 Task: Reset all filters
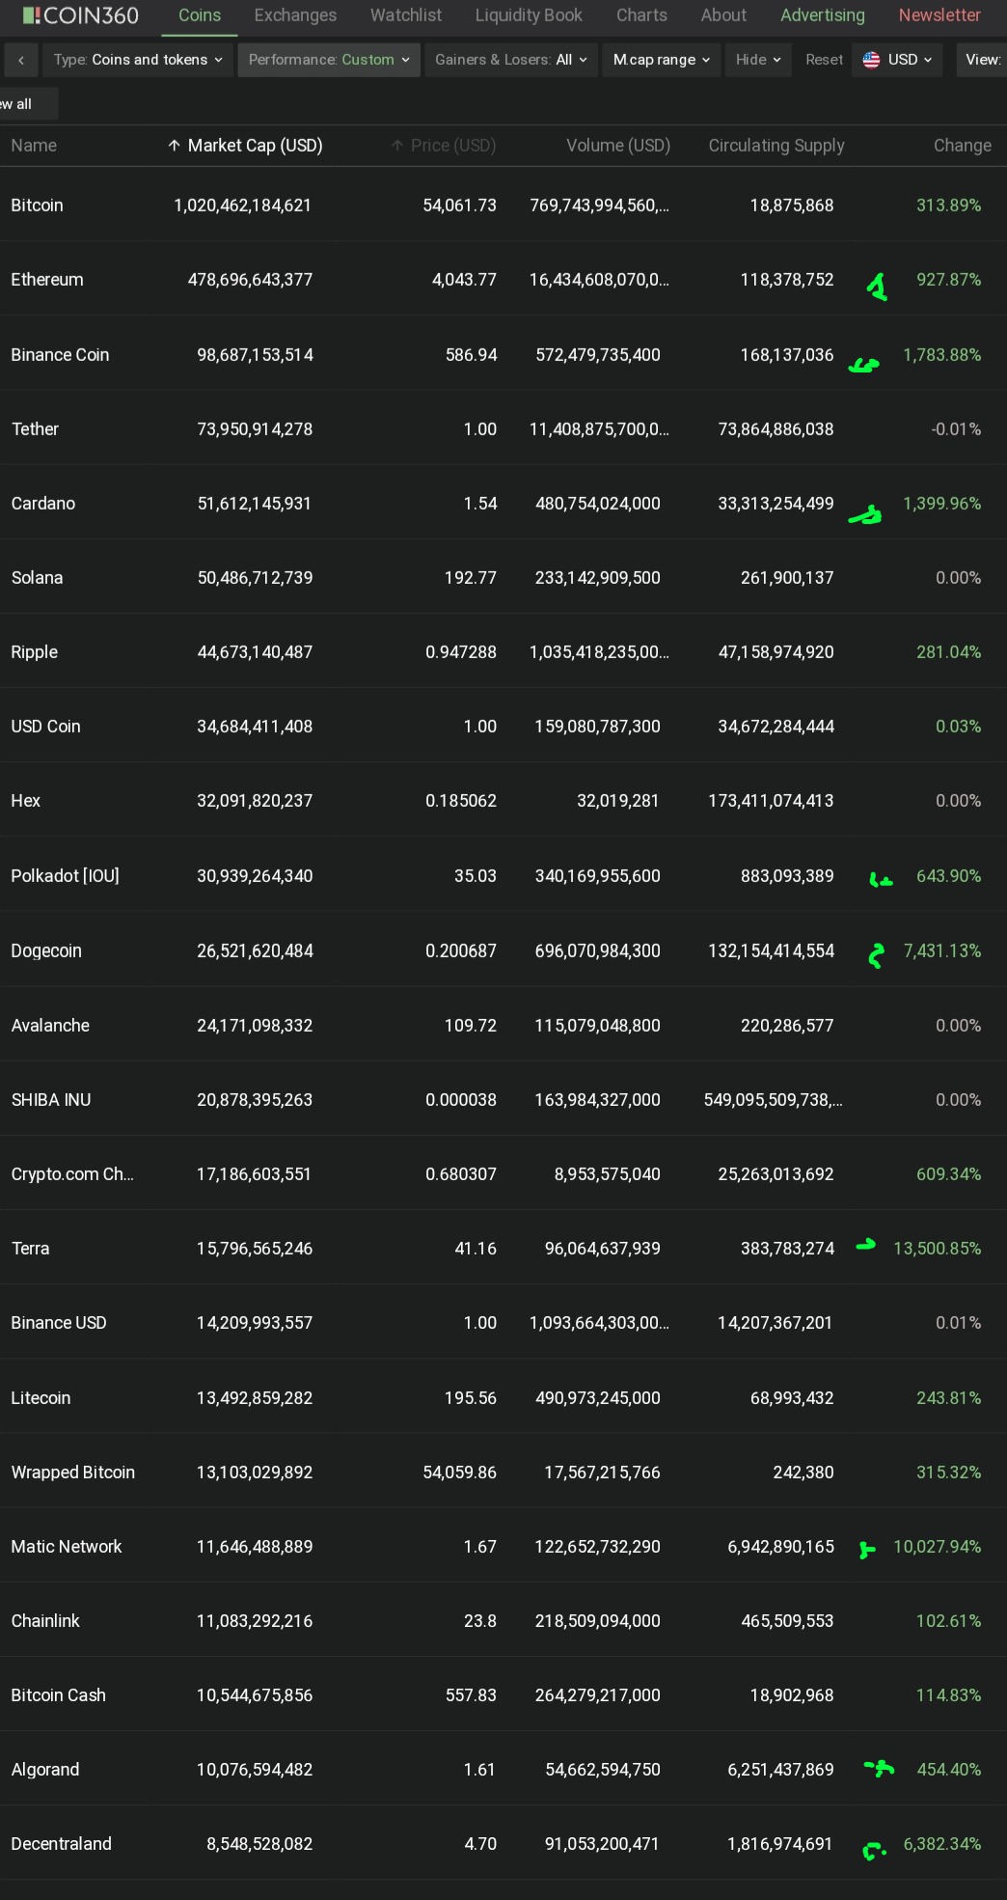point(824,60)
